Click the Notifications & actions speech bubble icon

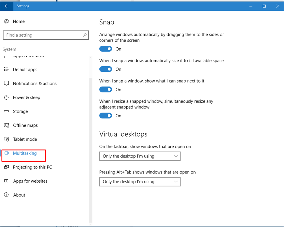click(6, 83)
